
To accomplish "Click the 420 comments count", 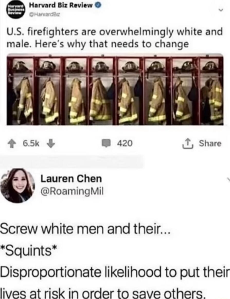I will tap(125, 143).
